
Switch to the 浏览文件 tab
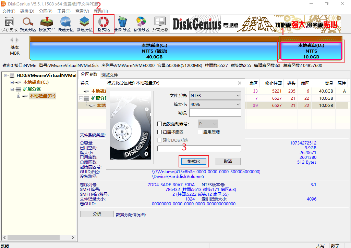pos(109,75)
